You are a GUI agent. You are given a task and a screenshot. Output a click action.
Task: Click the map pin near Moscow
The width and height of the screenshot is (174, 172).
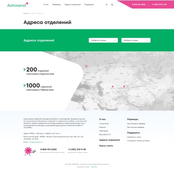86,66
